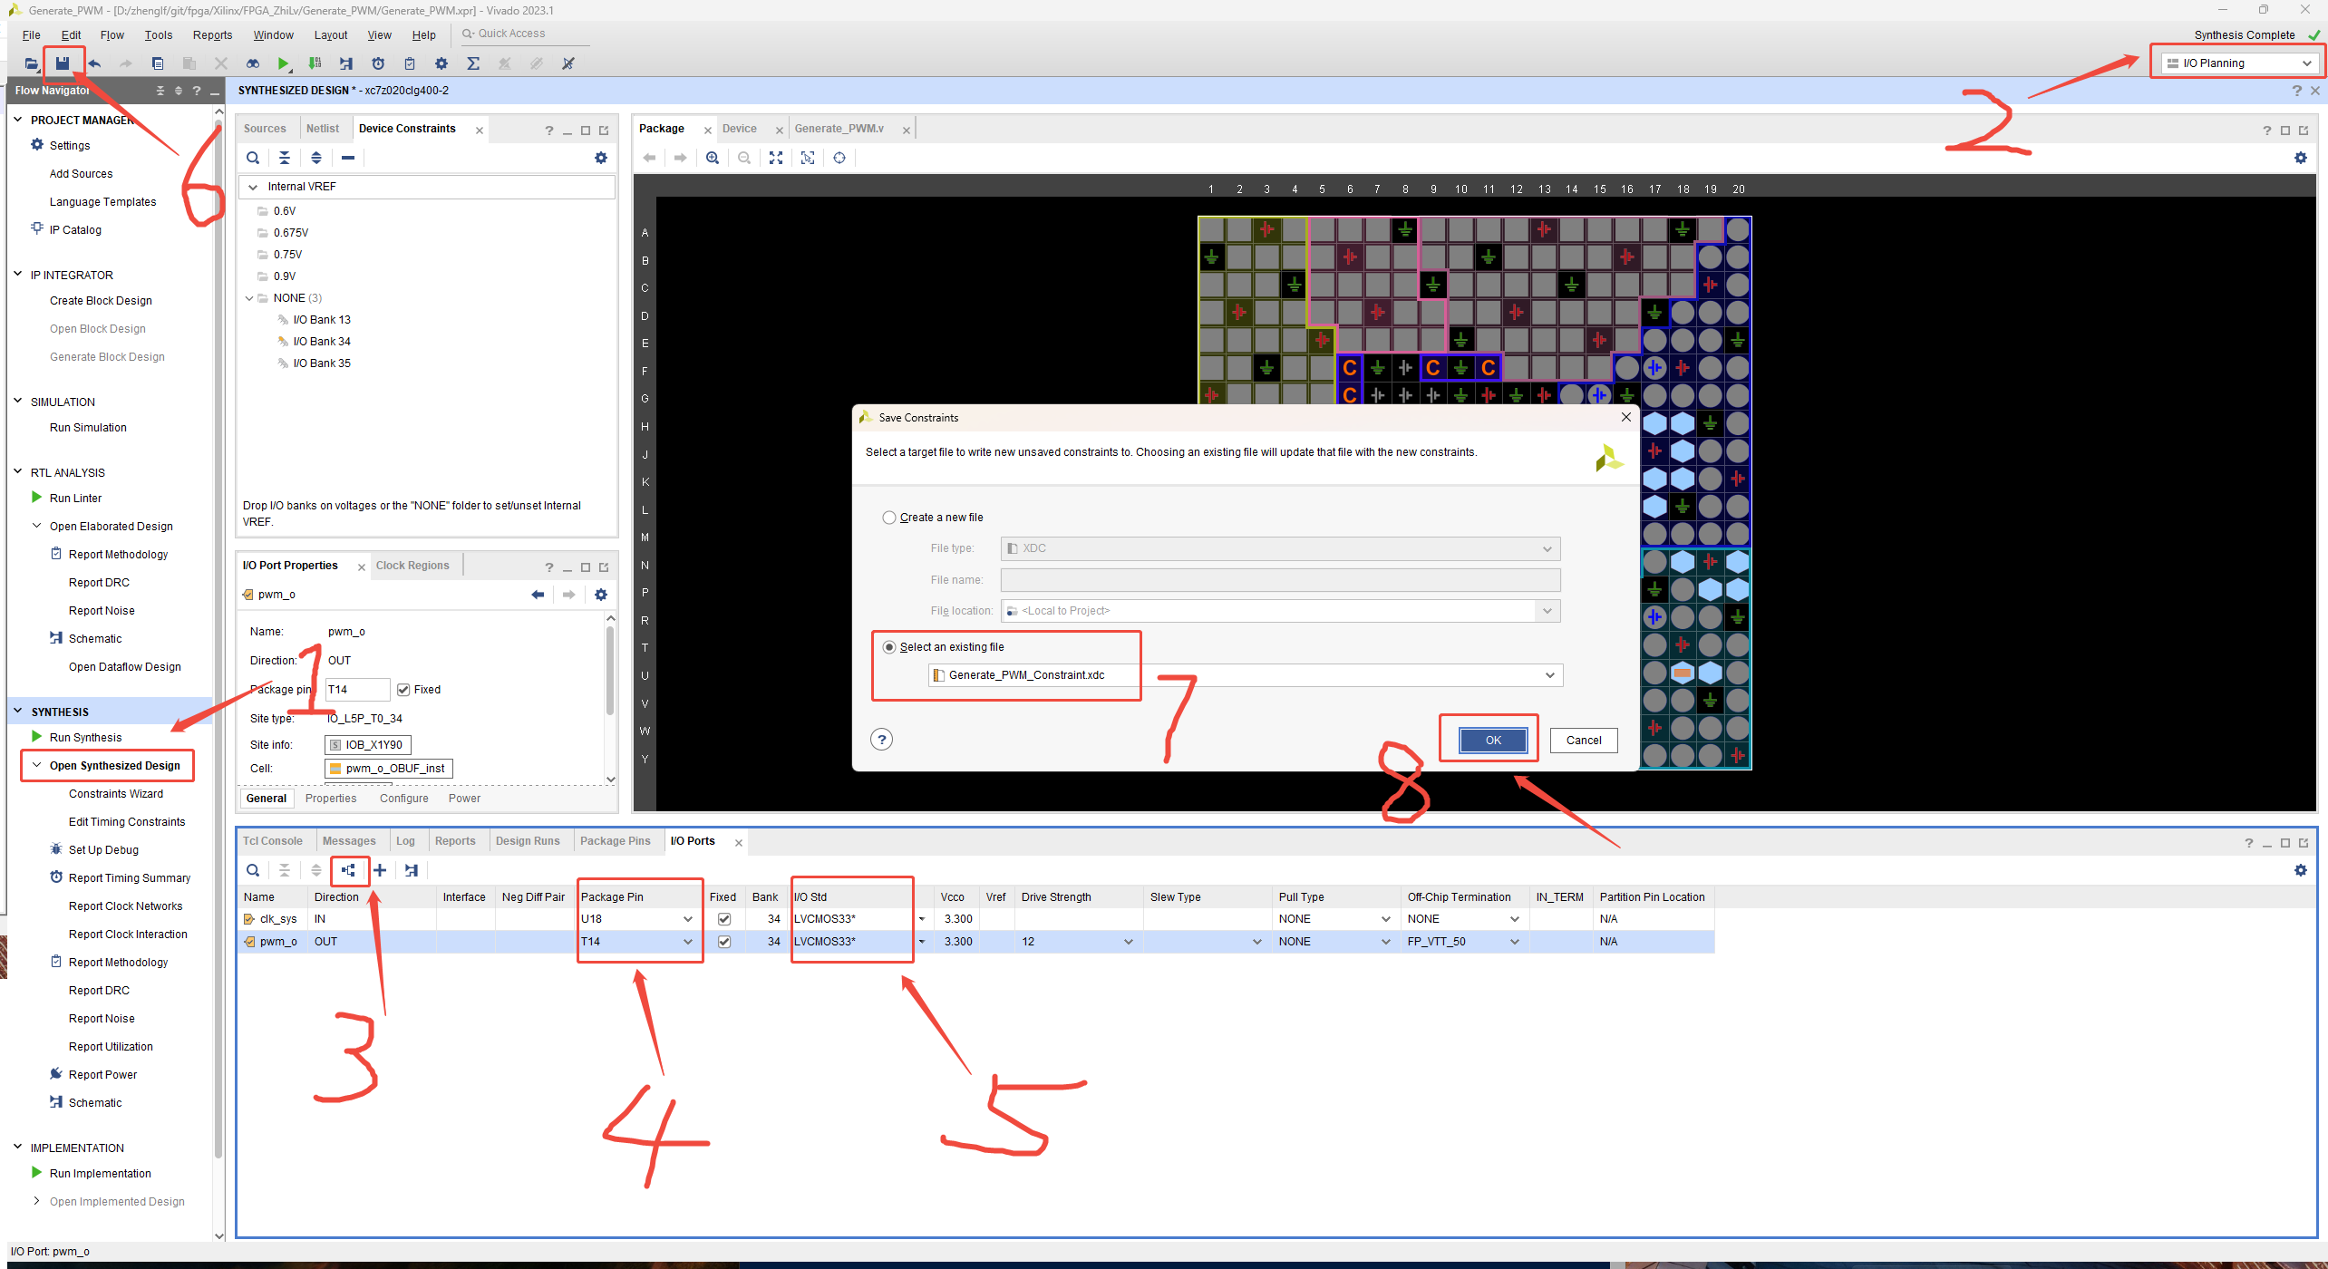
Task: Click the green Run Synthesis toolbar arrow
Action: tap(284, 63)
